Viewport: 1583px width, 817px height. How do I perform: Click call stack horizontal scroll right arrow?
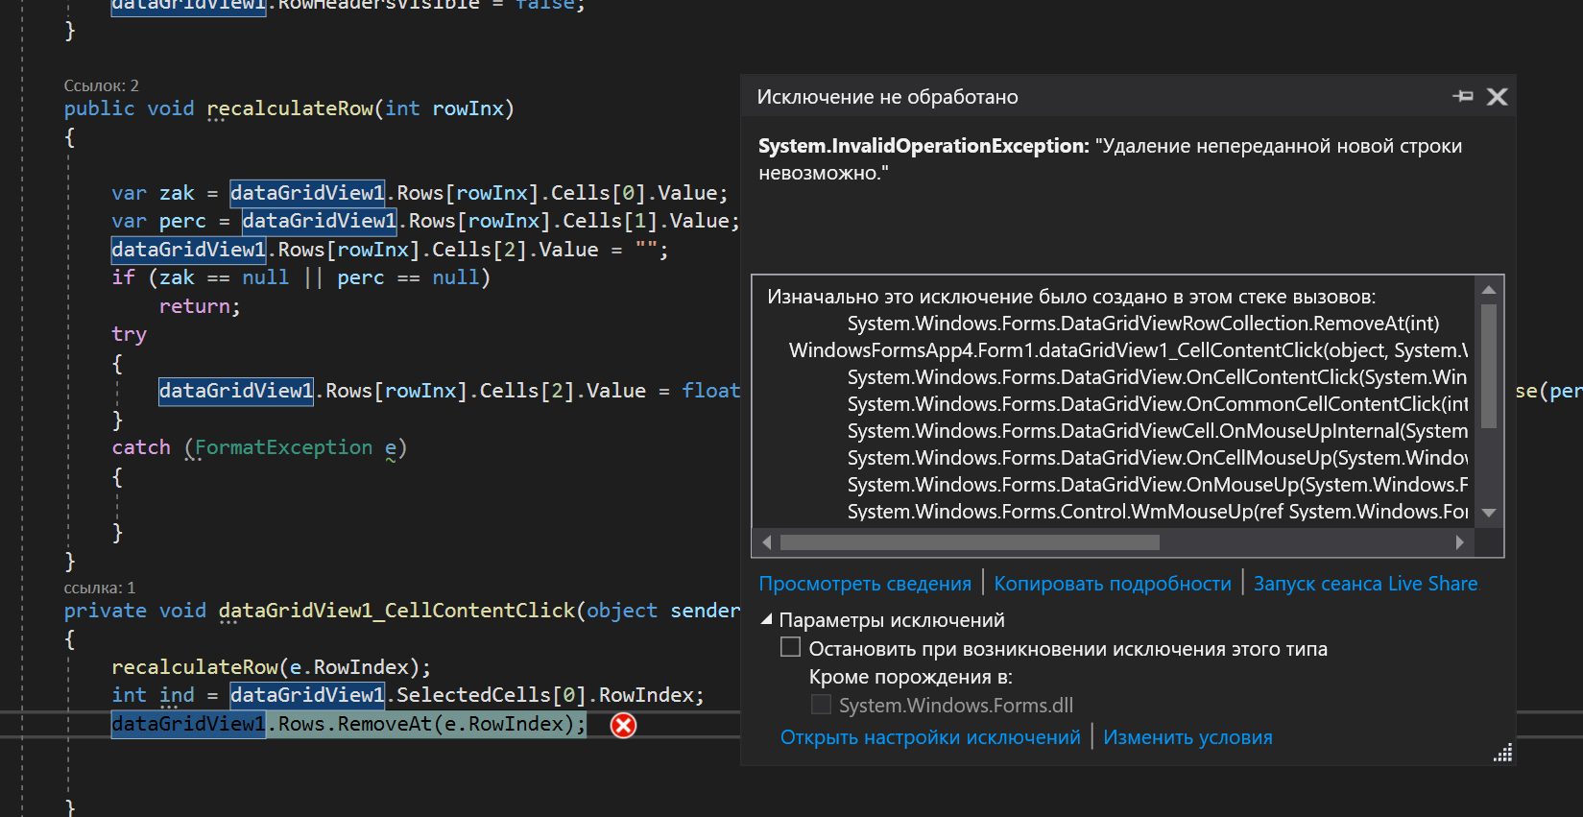[1460, 542]
